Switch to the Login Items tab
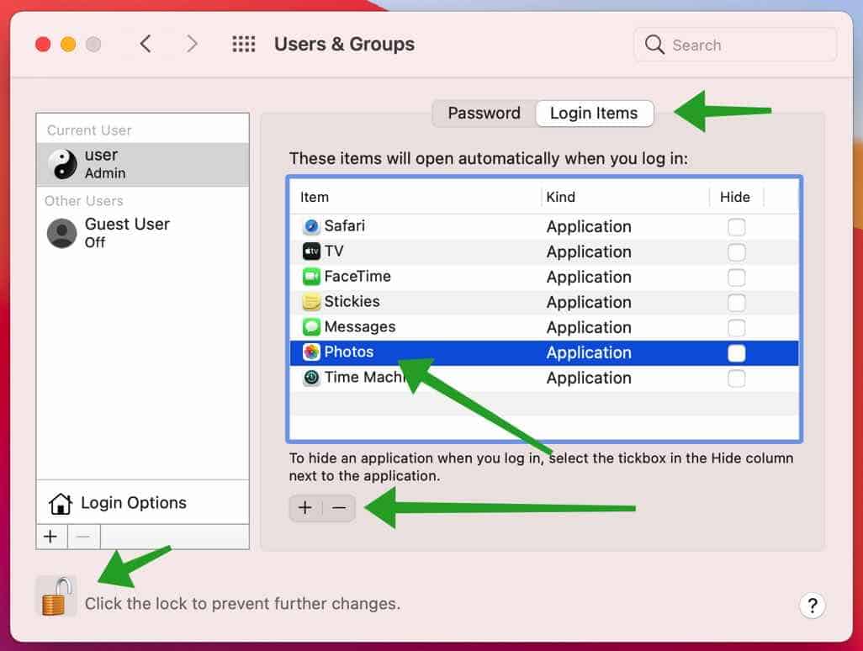The image size is (863, 651). (595, 114)
